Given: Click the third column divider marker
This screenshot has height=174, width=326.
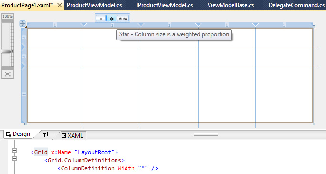Looking at the screenshot, I should click(x=199, y=25).
